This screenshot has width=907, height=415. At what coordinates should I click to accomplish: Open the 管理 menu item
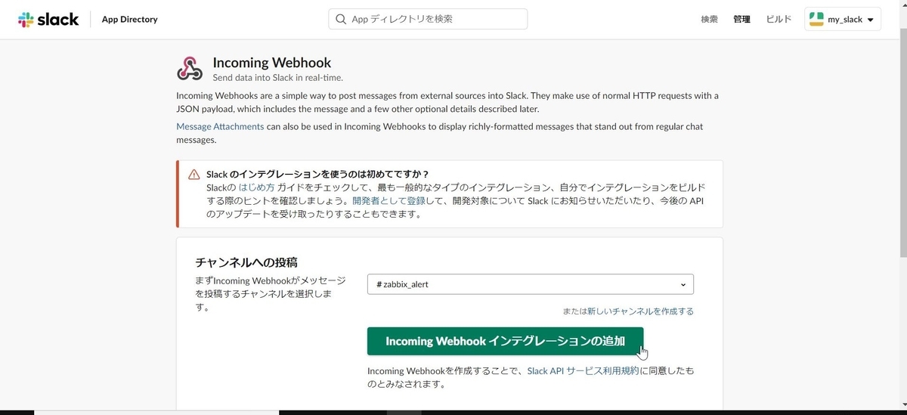[741, 20]
